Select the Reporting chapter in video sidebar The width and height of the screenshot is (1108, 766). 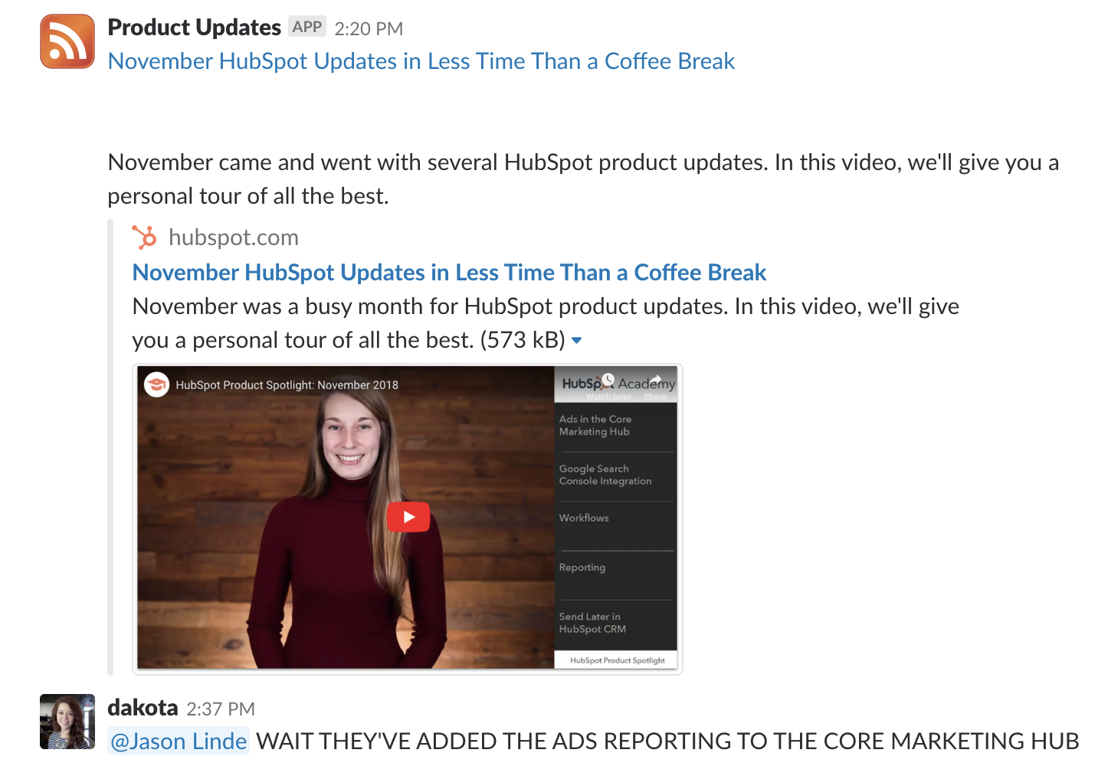pos(582,568)
